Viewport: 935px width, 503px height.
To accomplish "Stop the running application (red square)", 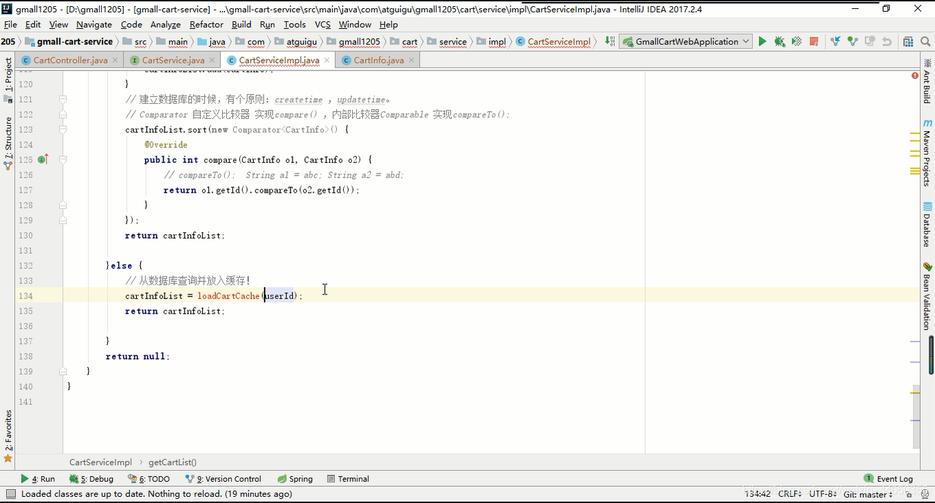I will pos(813,42).
